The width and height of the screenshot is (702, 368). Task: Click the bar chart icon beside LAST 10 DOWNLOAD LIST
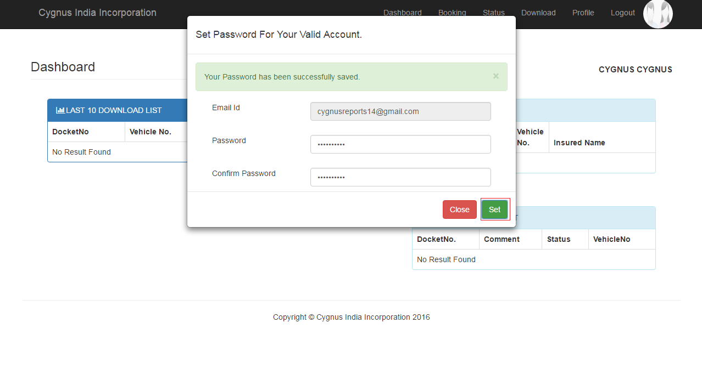click(x=60, y=110)
